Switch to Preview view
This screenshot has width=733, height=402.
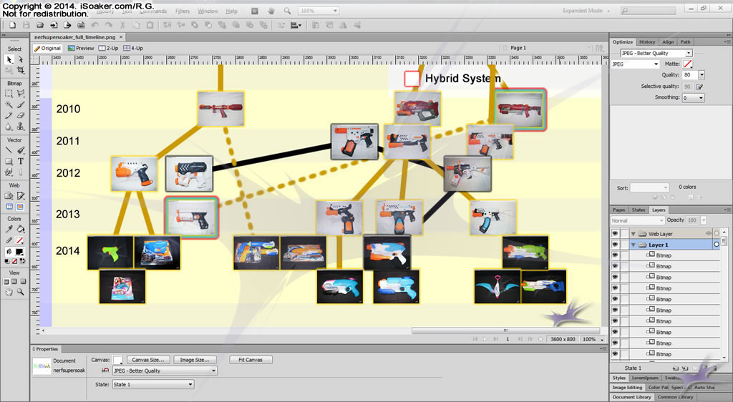[80, 48]
